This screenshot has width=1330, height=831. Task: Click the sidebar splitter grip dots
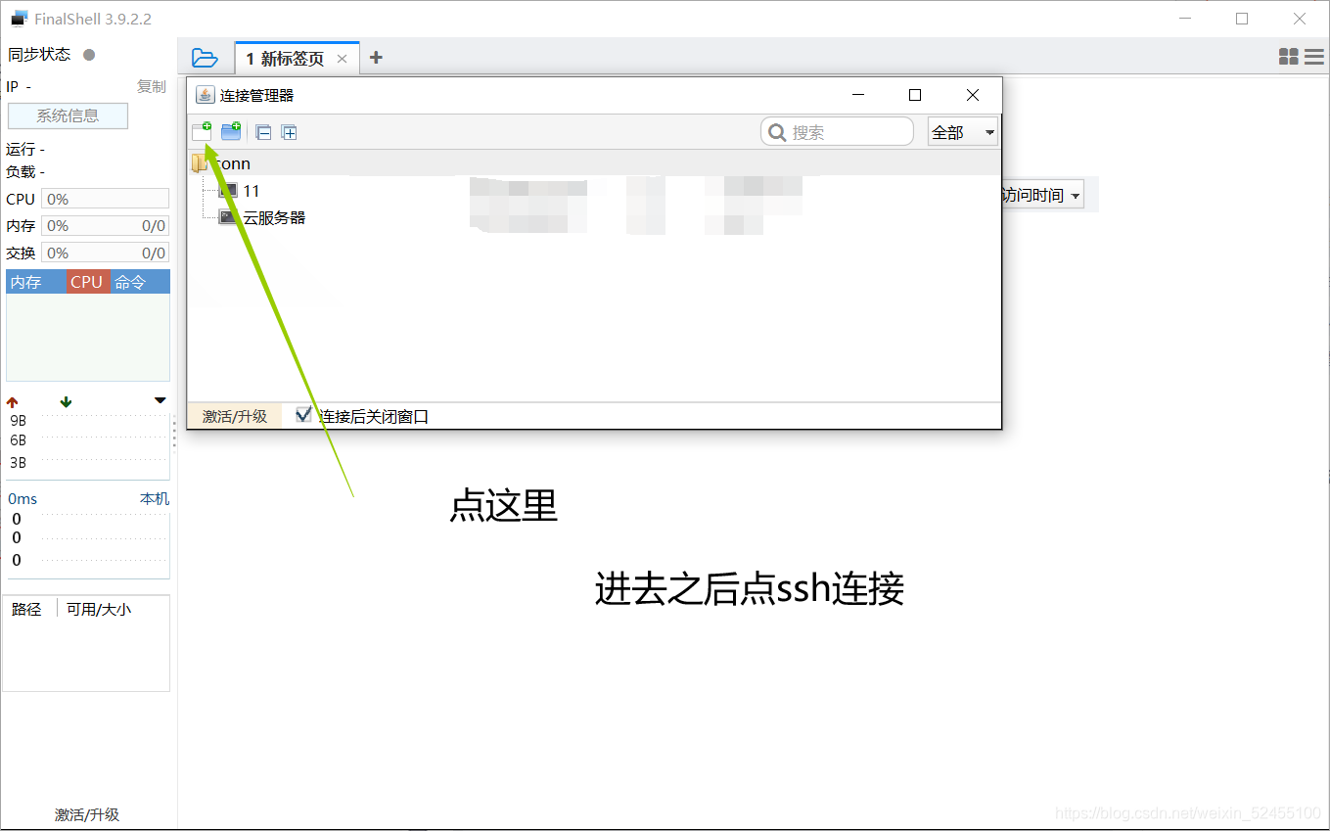click(174, 432)
